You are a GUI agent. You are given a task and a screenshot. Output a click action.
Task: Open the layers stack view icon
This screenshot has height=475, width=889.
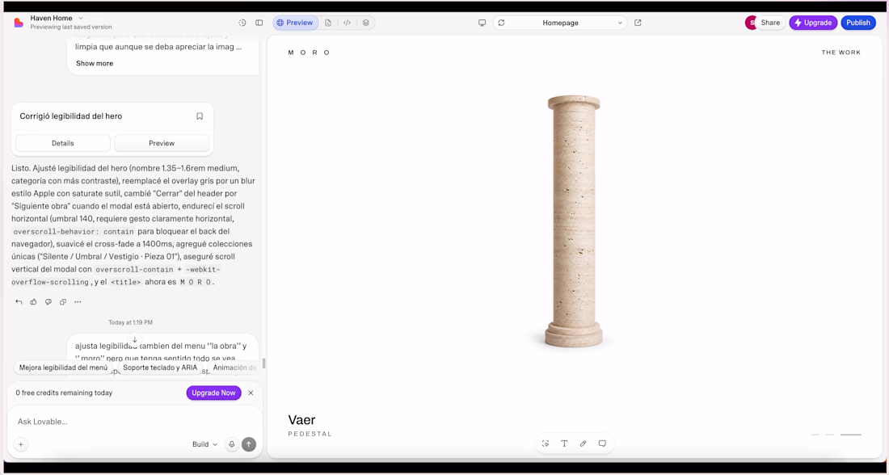coord(365,23)
